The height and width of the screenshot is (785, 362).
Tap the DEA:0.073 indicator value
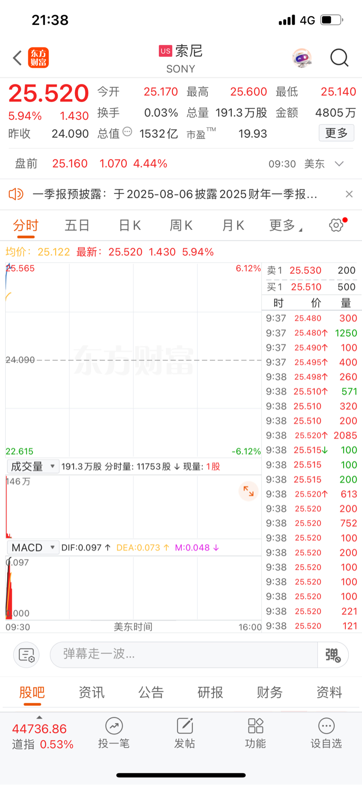point(143,548)
